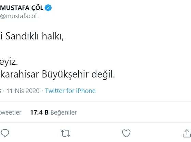View the Retweetler list
This screenshot has height=142, width=191.
11,112
